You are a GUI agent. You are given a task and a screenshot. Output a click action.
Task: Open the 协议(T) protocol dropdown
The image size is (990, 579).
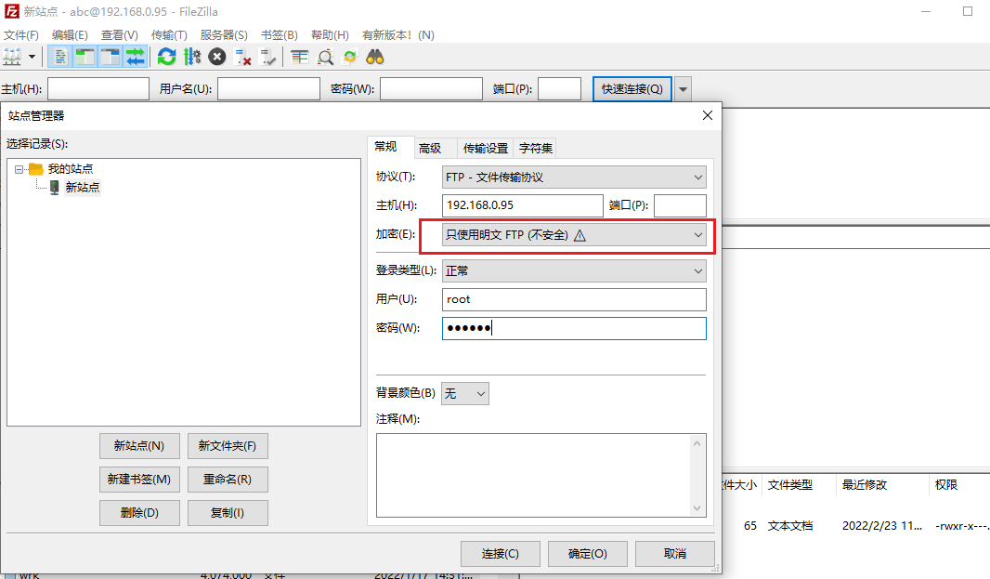click(574, 177)
